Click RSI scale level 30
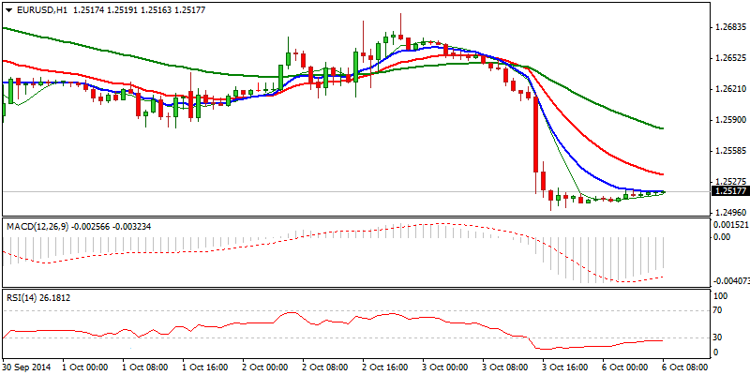 (718, 337)
